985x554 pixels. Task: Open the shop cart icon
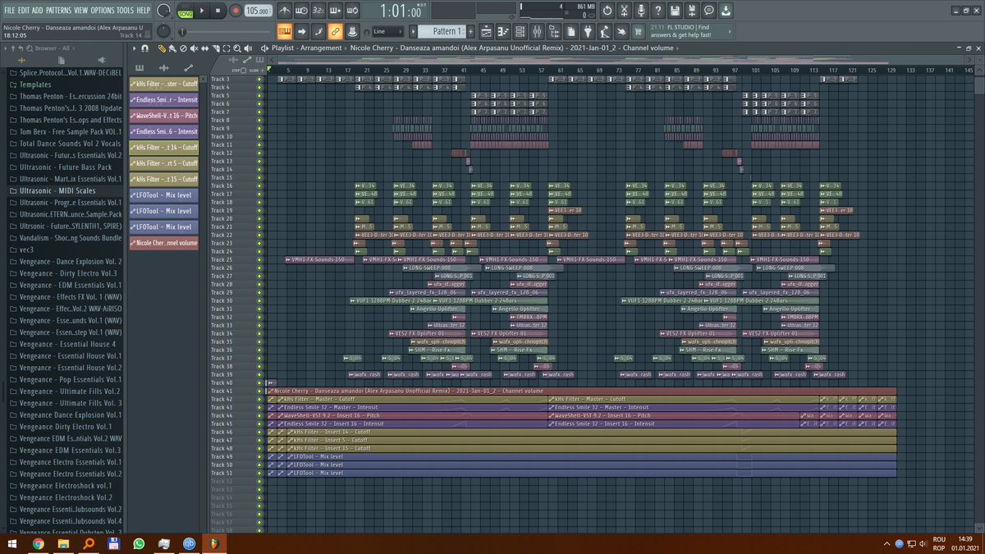639,32
